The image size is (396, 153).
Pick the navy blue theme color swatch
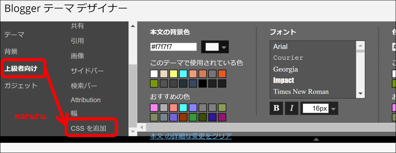pyautogui.click(x=193, y=83)
